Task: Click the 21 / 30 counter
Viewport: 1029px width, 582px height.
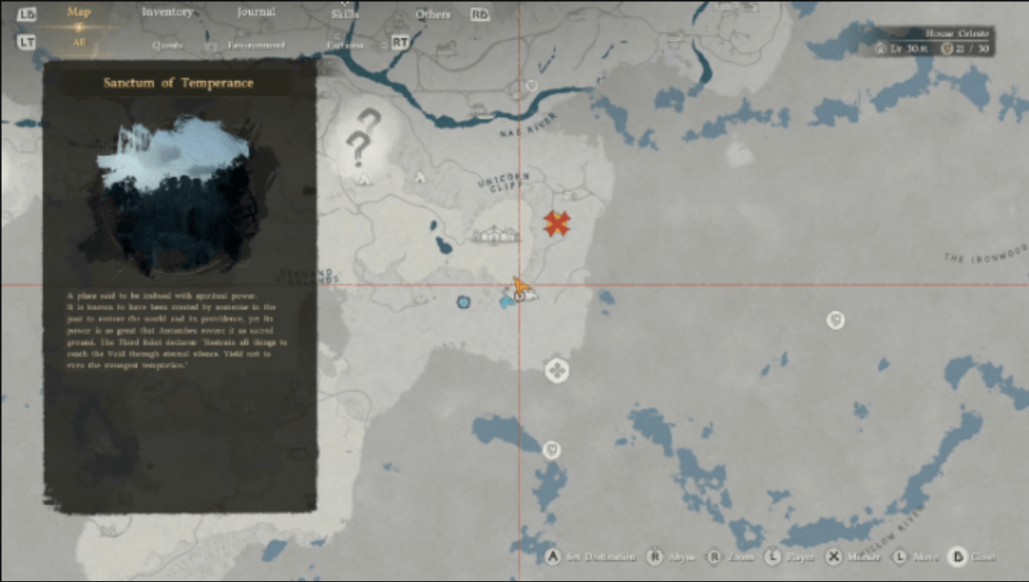Action: (966, 49)
